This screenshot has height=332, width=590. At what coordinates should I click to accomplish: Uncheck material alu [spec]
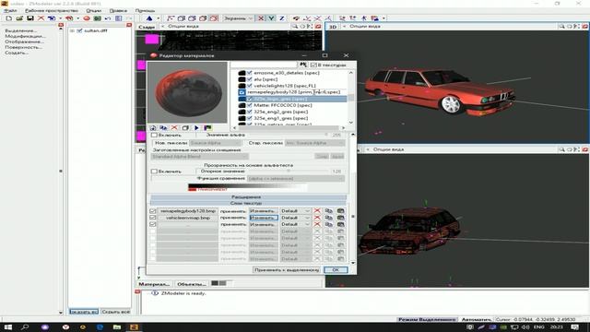coord(250,79)
